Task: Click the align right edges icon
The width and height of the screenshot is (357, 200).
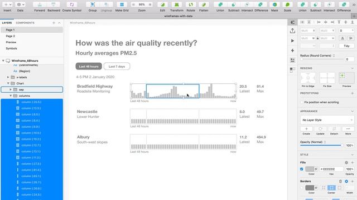Action: point(332,22)
